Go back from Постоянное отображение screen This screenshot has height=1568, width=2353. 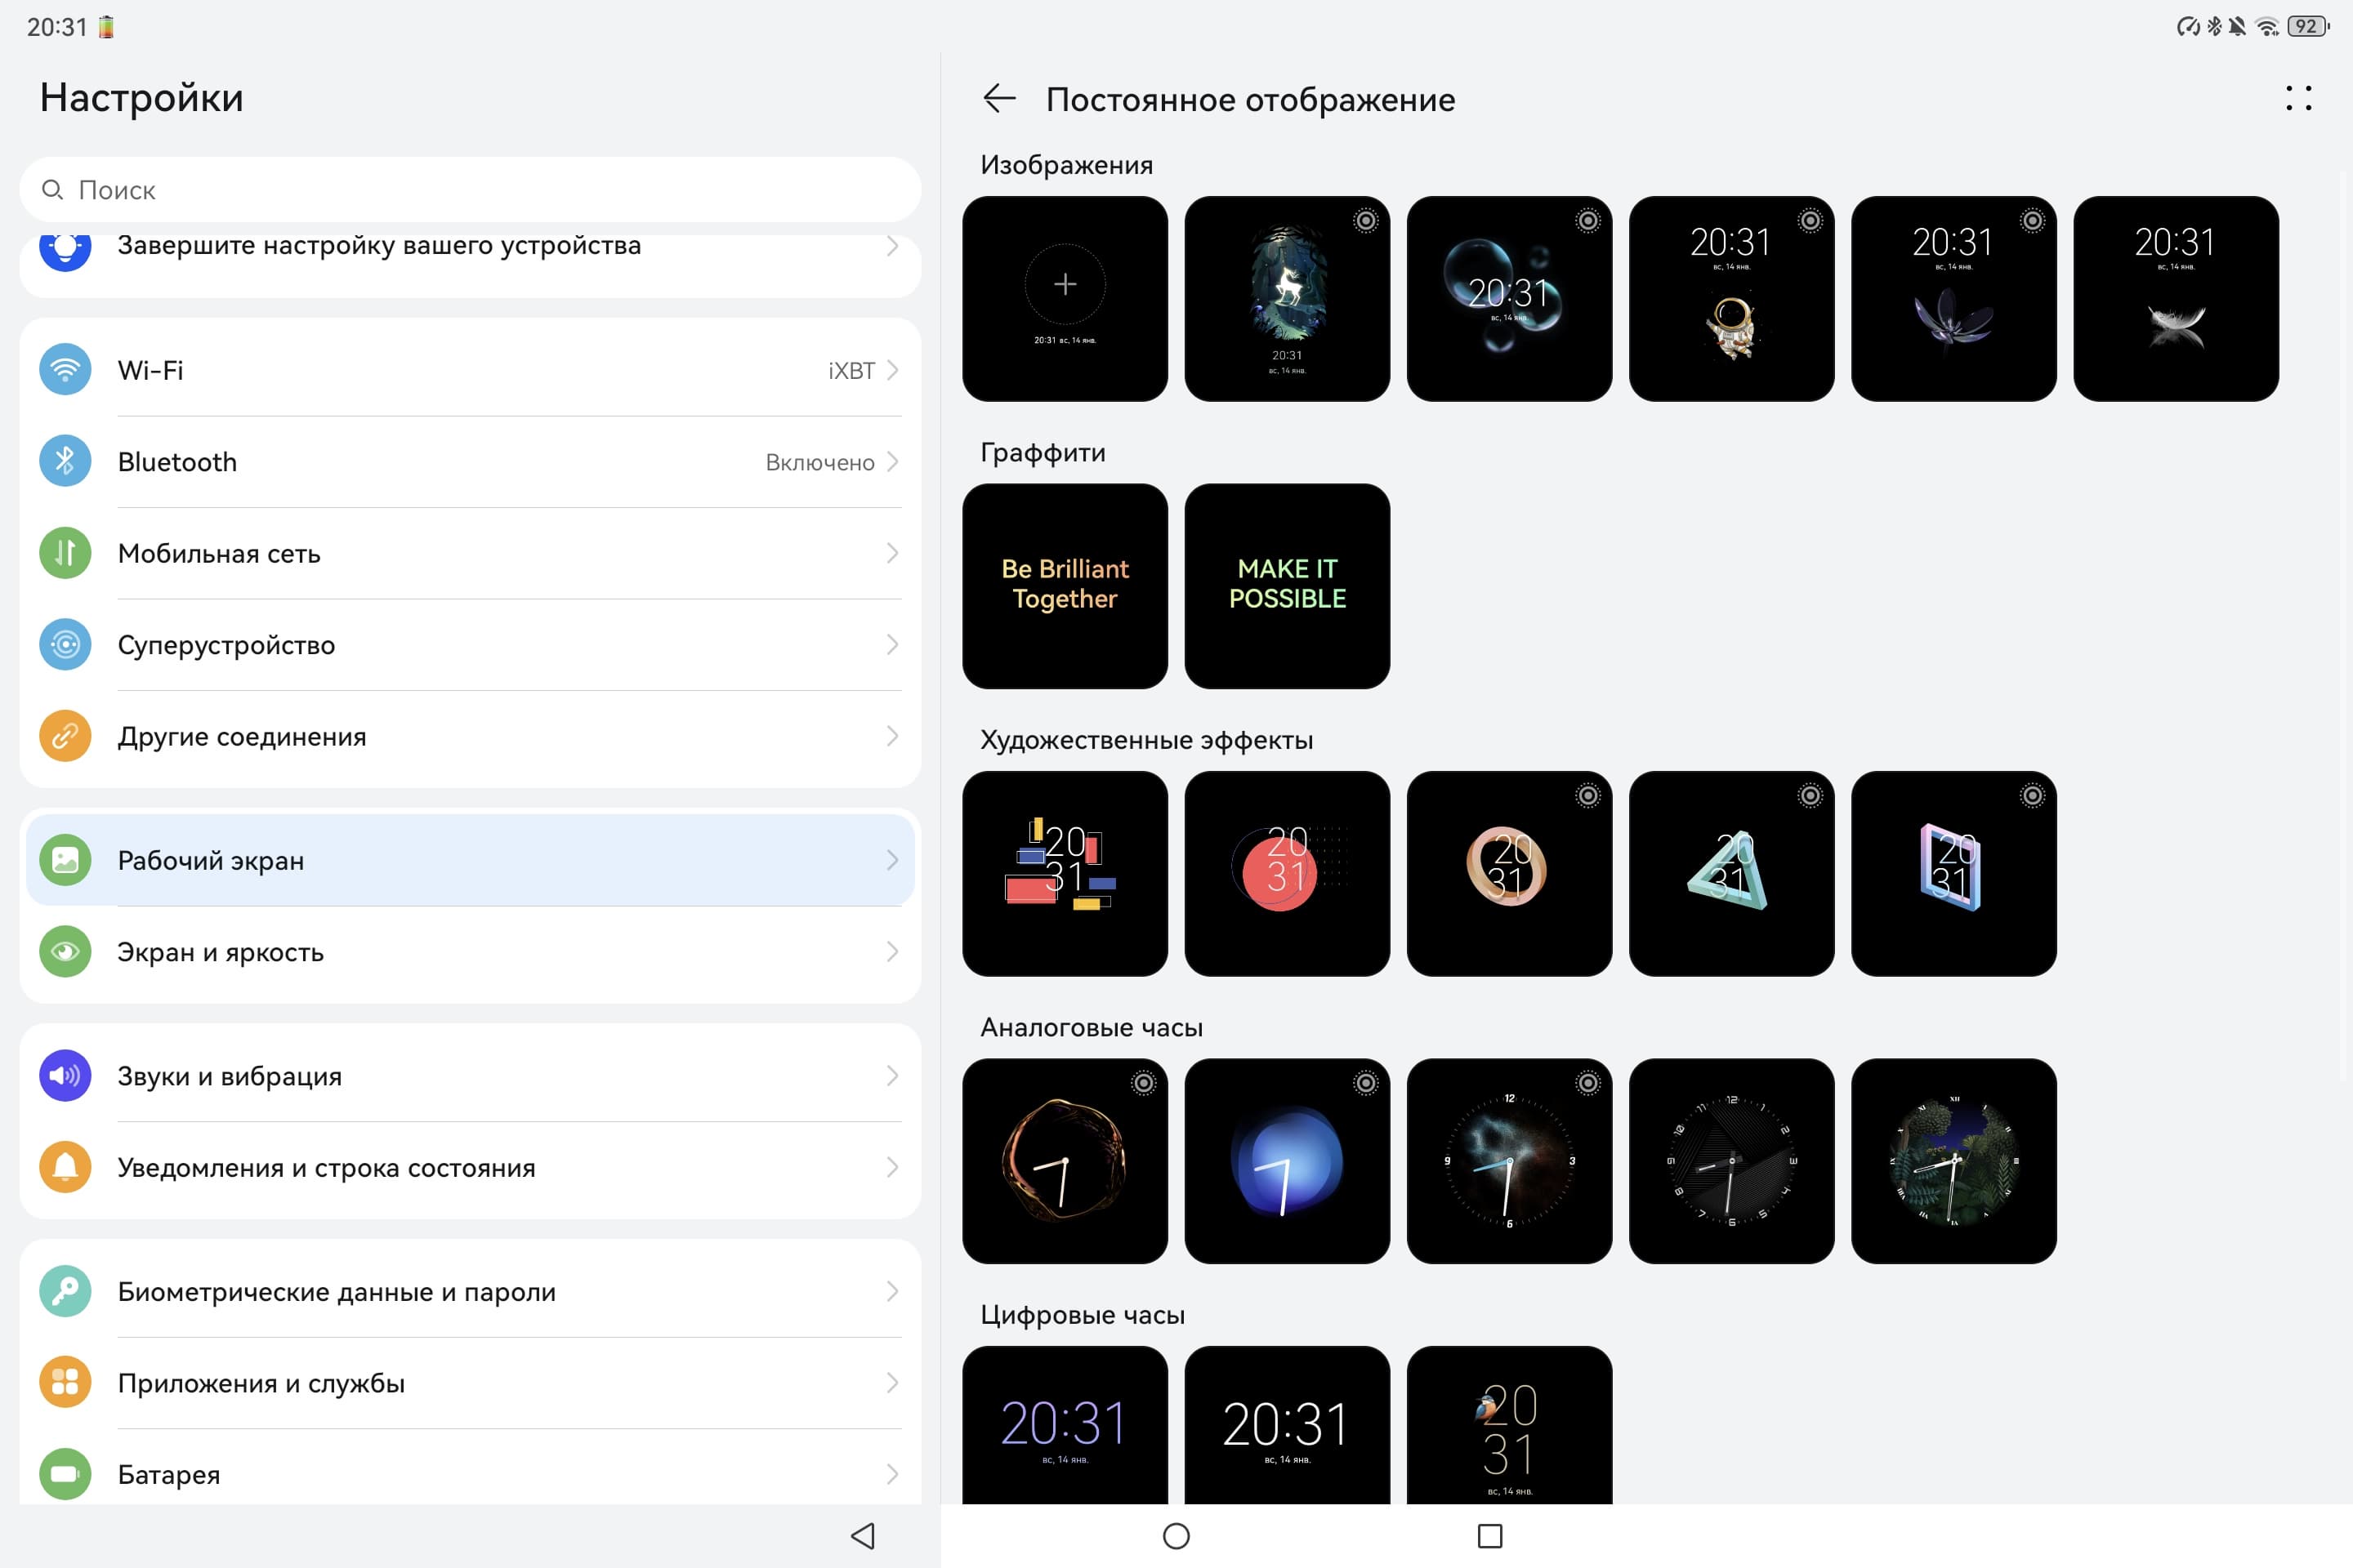pyautogui.click(x=999, y=99)
